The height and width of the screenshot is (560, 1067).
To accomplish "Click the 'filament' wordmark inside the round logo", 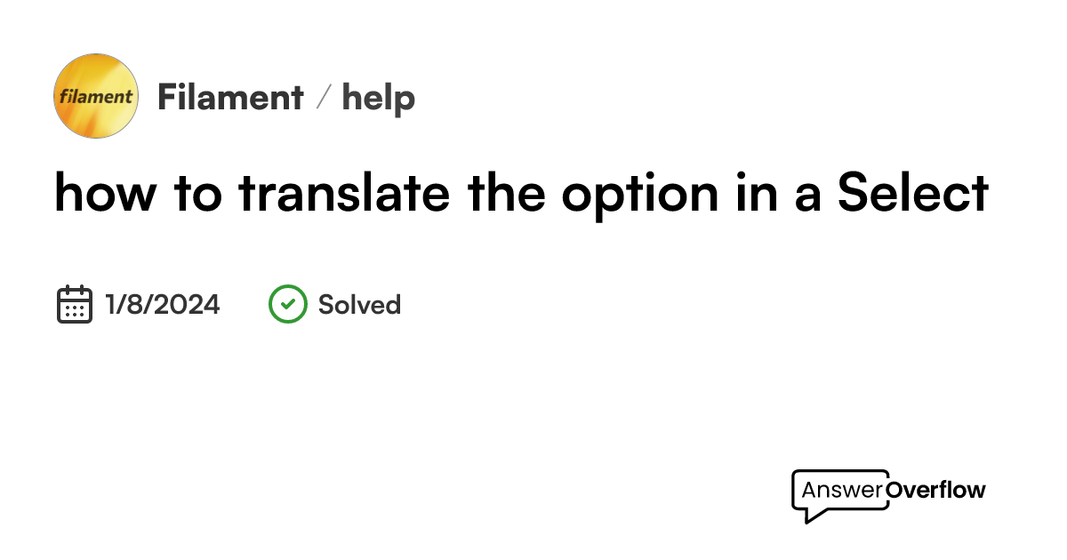I will [96, 97].
